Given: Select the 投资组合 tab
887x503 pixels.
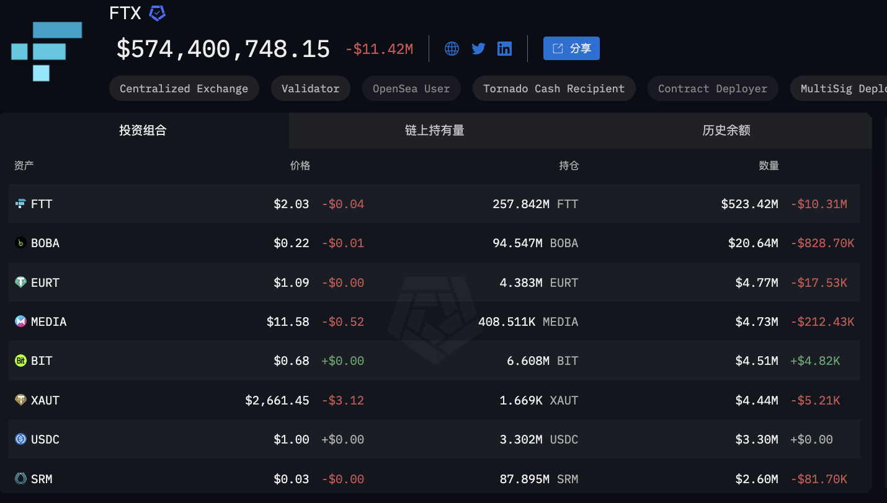Looking at the screenshot, I should pyautogui.click(x=142, y=131).
